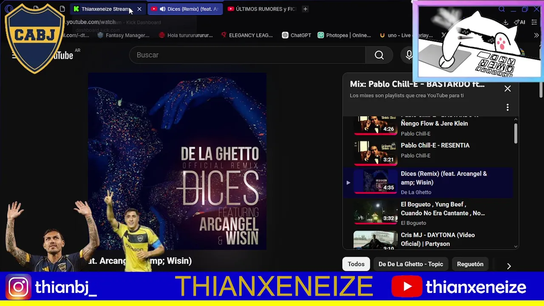544x306 pixels.
Task: Open the El Bogueto thumbnail labeled 3:32
Action: click(376, 212)
